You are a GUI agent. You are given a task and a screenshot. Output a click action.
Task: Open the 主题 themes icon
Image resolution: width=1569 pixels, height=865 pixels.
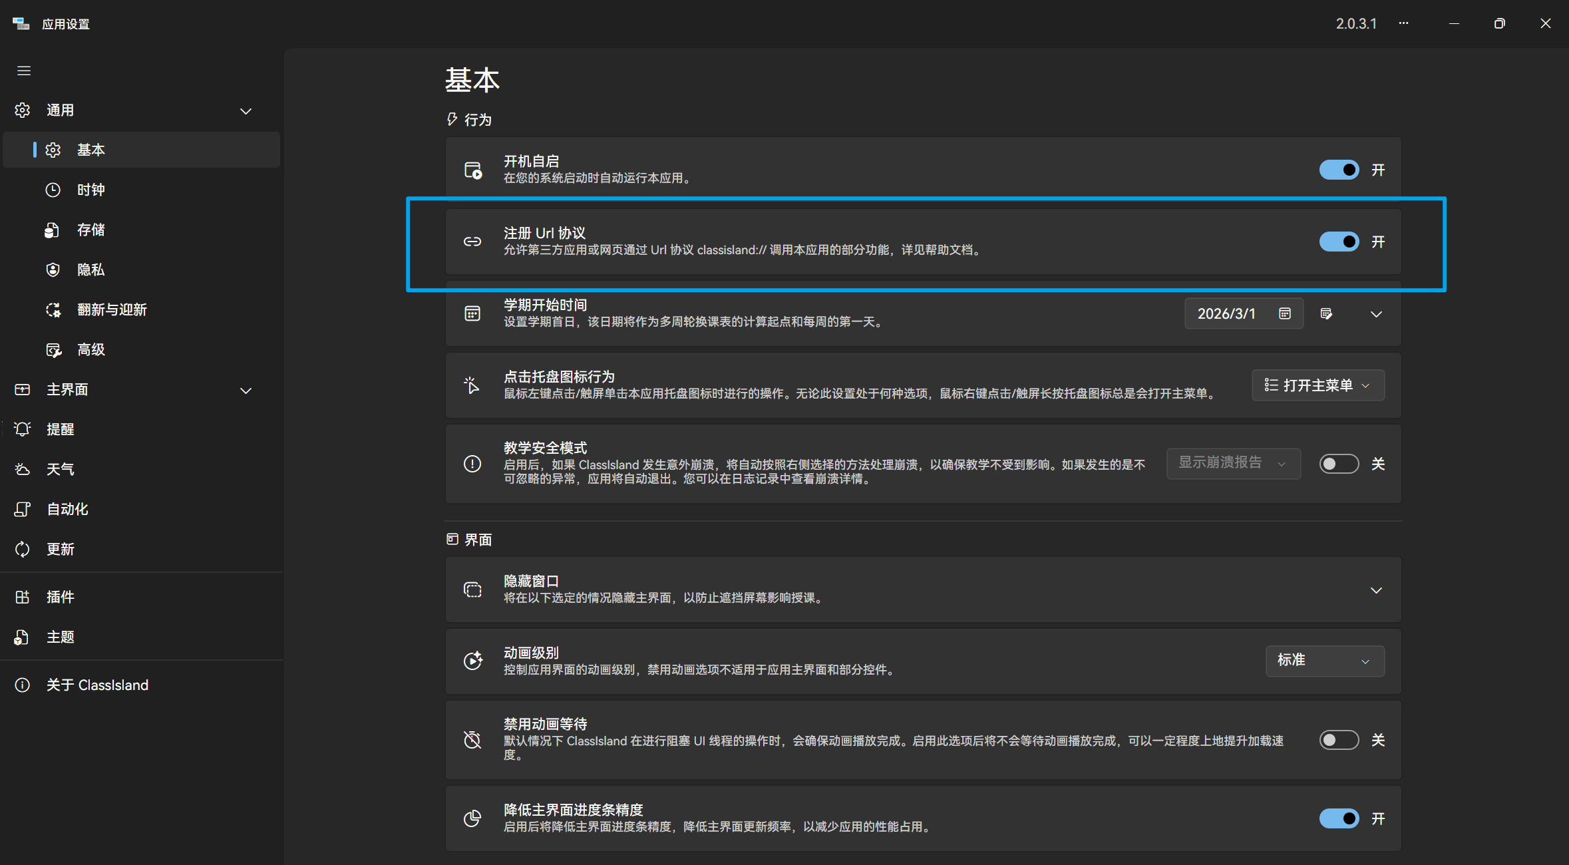(22, 637)
